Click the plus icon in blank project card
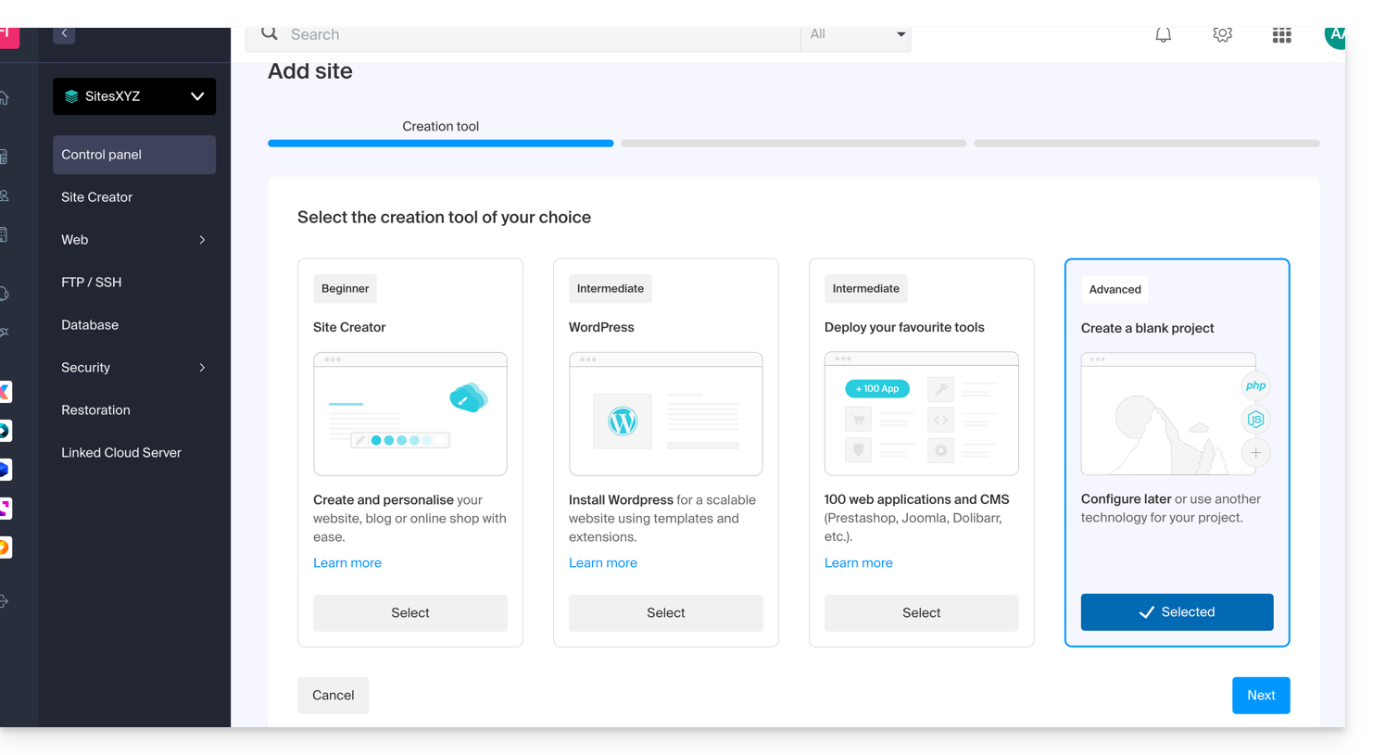The height and width of the screenshot is (755, 1373). point(1255,453)
